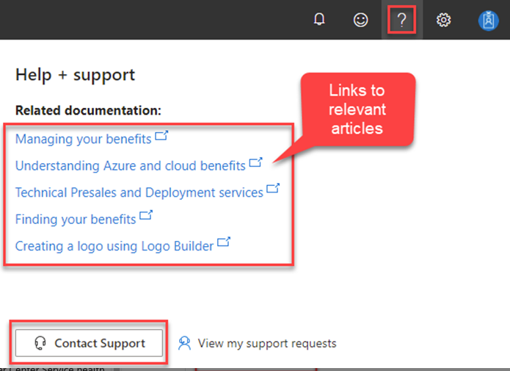The height and width of the screenshot is (371, 510).
Task: Follow Technical Presales and Deployment services link
Action: tap(139, 192)
